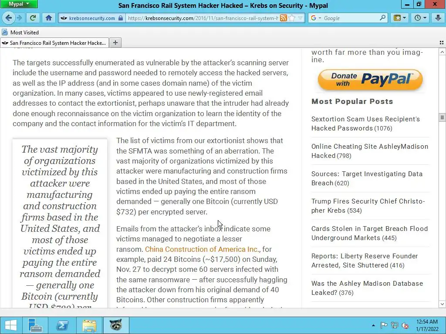Open the Windows Start button

pos(11,325)
